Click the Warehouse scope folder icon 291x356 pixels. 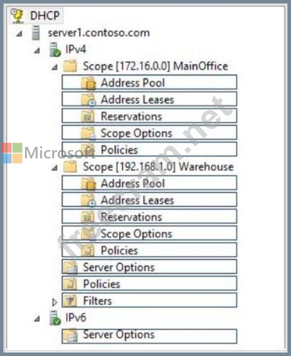click(x=70, y=167)
